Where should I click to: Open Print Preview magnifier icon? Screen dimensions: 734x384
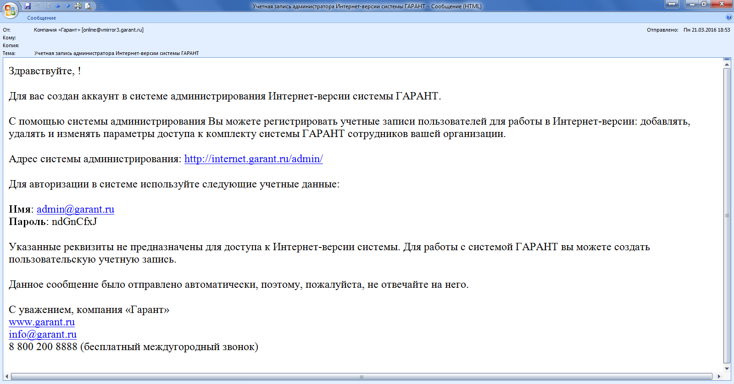click(x=88, y=6)
